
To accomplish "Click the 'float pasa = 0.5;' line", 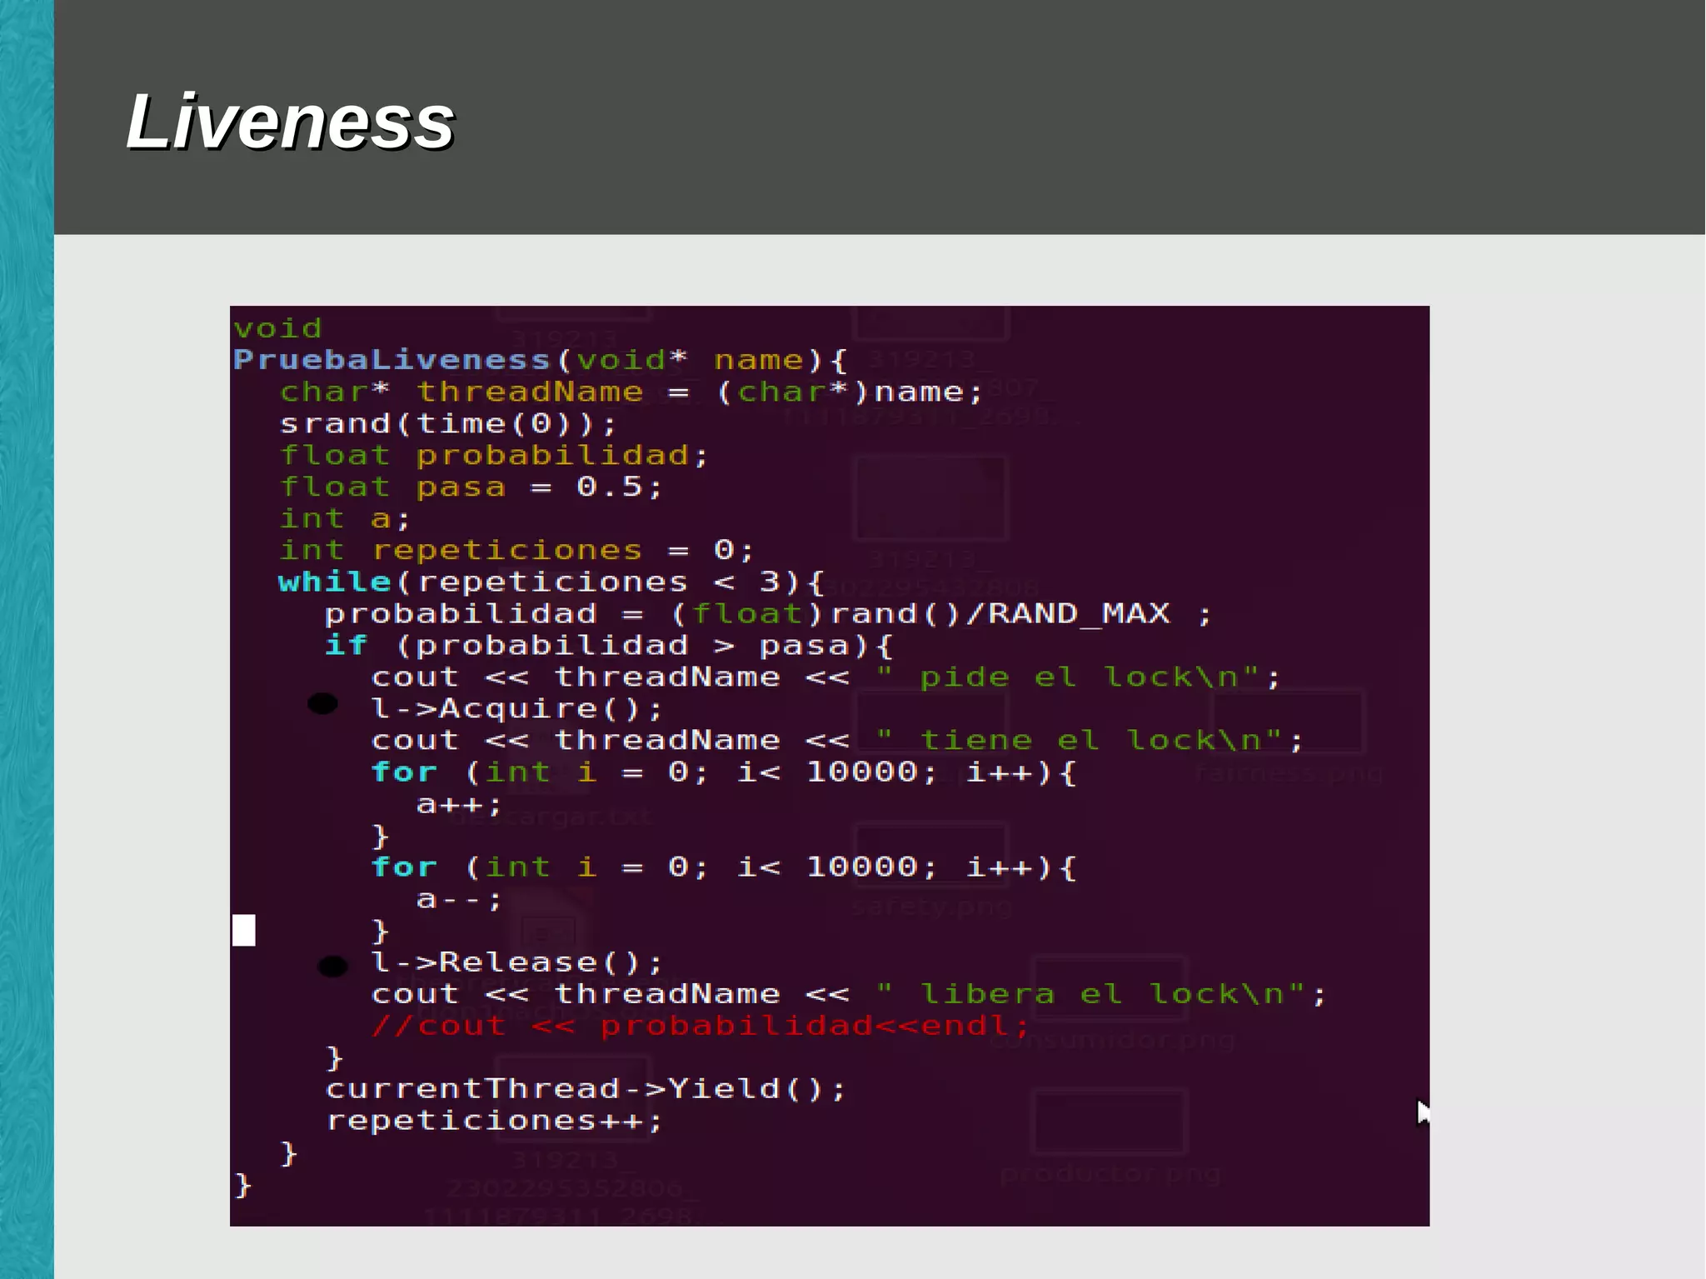I will [471, 487].
